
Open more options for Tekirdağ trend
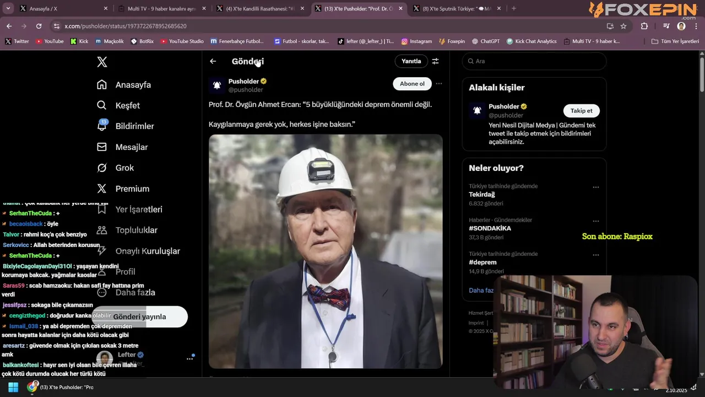click(x=596, y=187)
